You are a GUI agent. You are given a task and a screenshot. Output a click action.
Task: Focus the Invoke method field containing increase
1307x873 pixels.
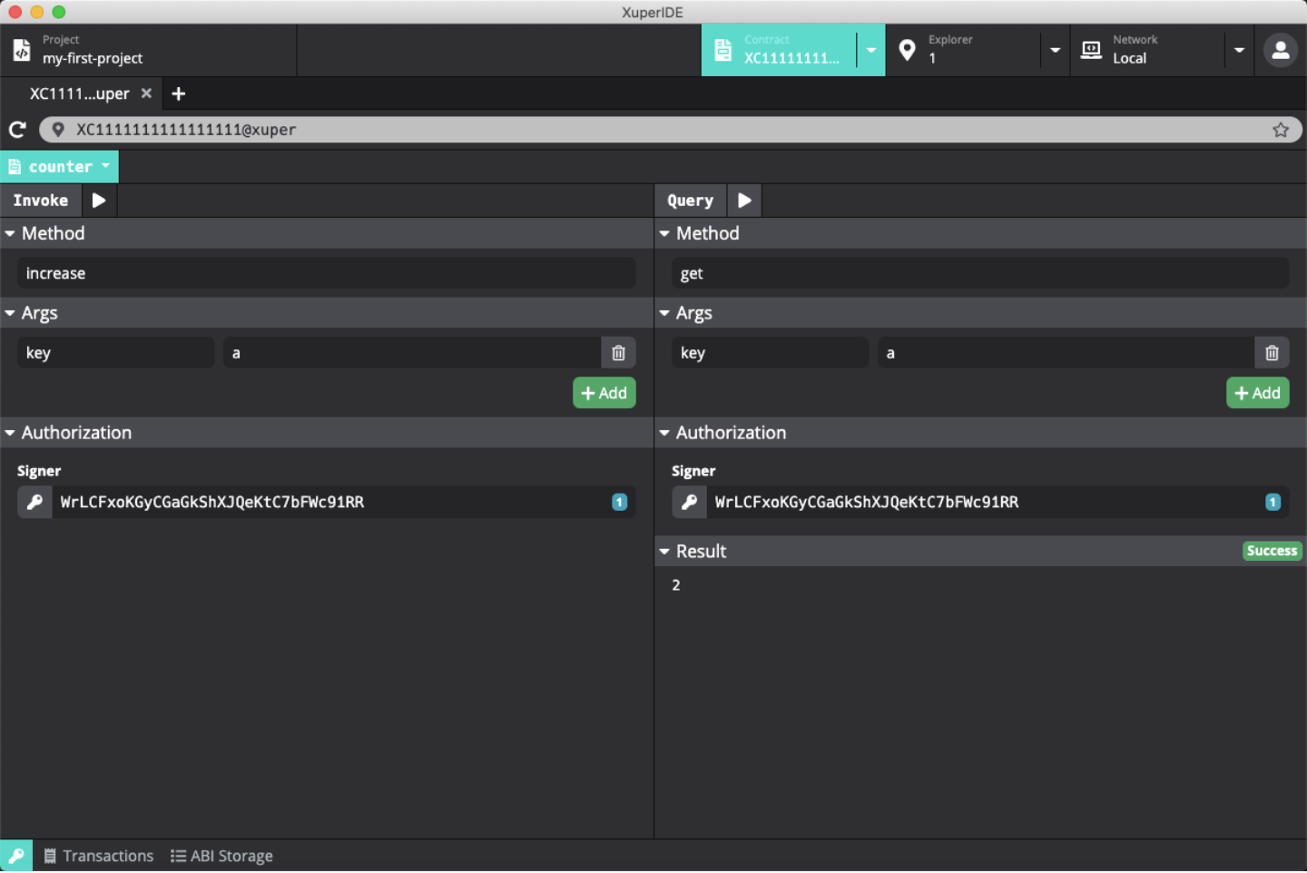coord(327,273)
